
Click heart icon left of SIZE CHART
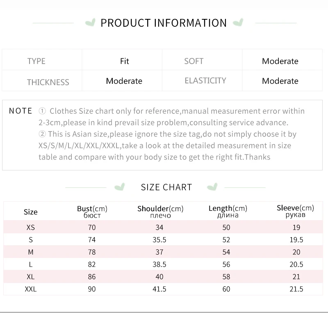point(120,186)
